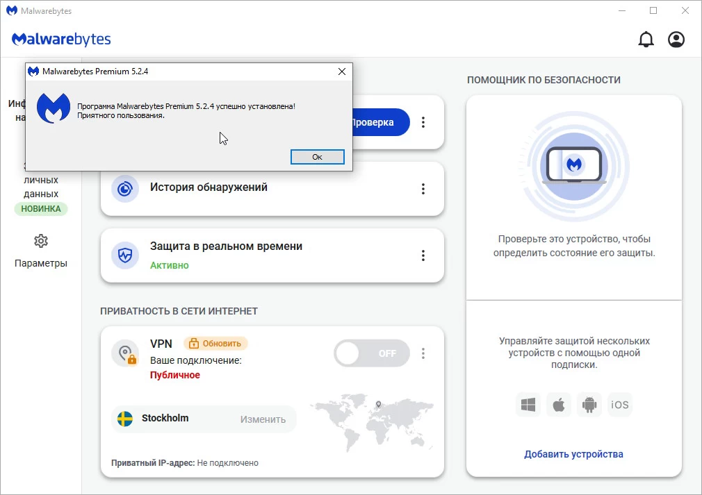
Task: Toggle the VPN switch on
Action: pos(371,353)
